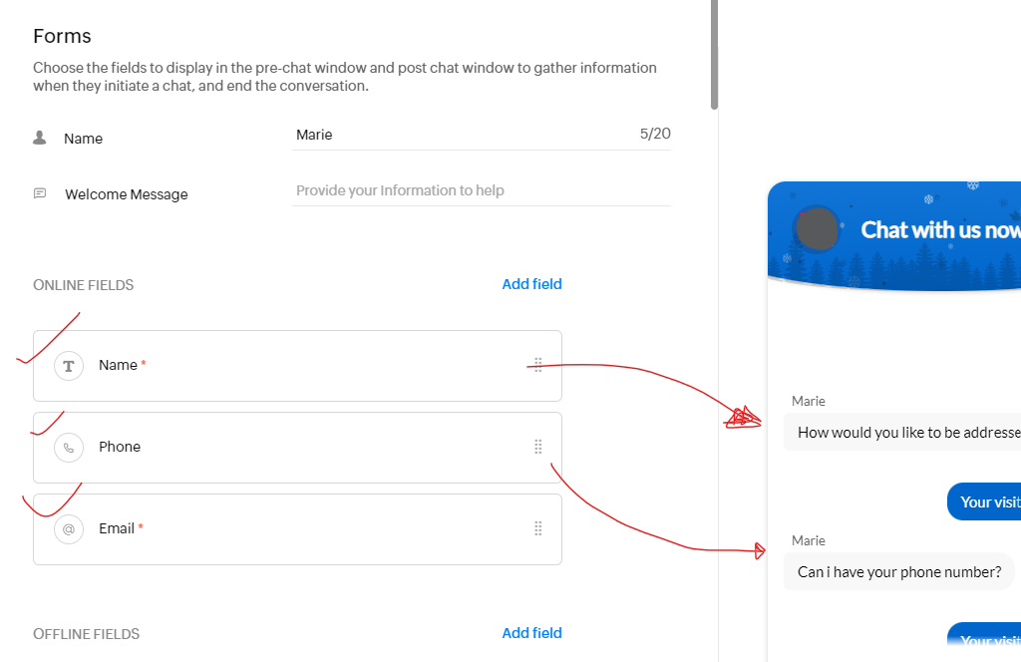Click the message icon beside Welcome Message
This screenshot has height=662, width=1021.
click(40, 193)
